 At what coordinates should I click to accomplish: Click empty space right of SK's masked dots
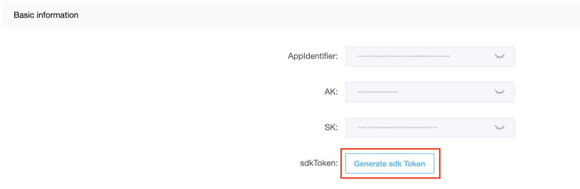point(466,128)
